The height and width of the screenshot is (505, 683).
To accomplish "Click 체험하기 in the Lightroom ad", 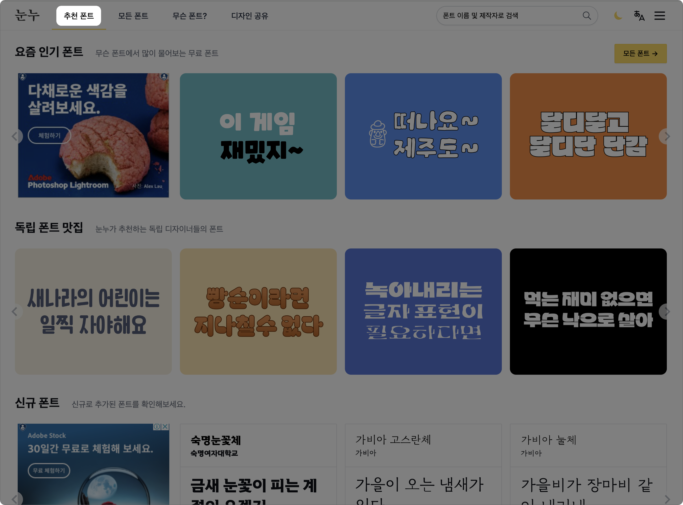I will tap(50, 135).
